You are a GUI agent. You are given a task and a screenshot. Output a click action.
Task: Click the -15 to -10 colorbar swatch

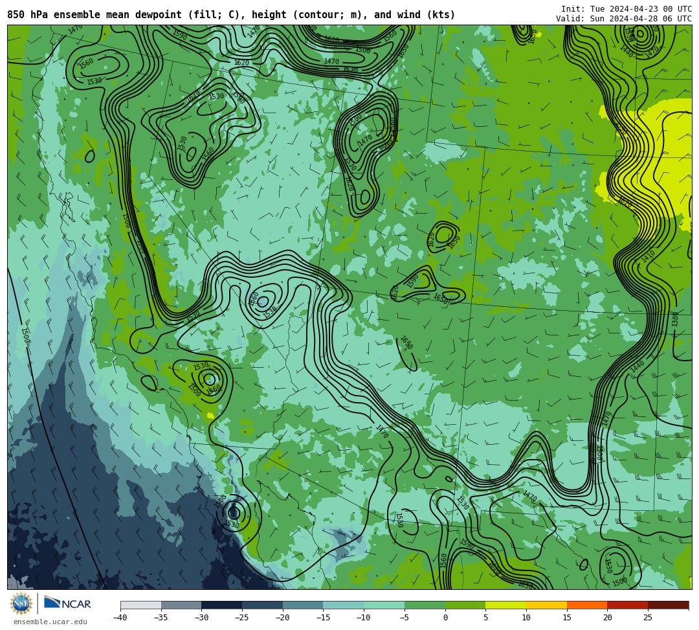click(x=344, y=605)
